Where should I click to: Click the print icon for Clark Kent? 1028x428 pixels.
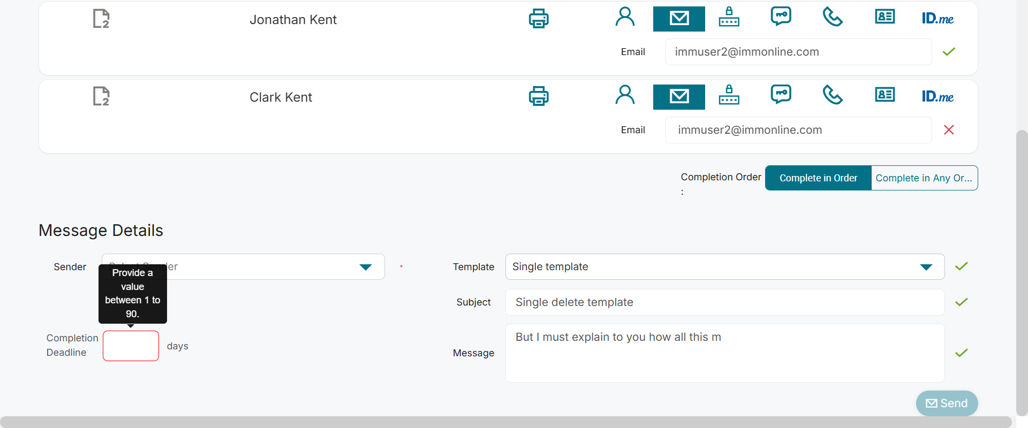click(x=539, y=96)
